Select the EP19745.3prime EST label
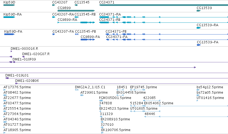 click(144, 87)
